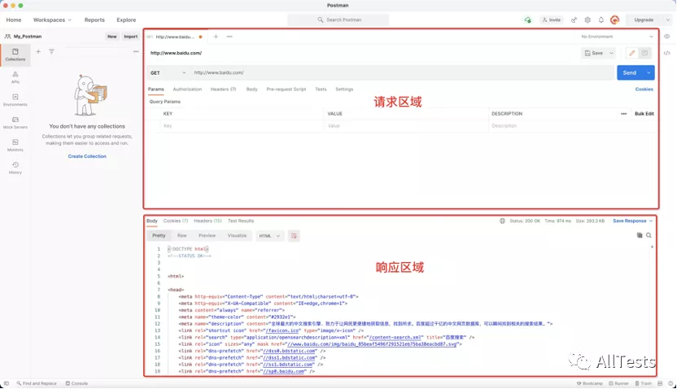Open Bootcamp in status bar
Viewport: 677px width, 389px height.
pyautogui.click(x=590, y=383)
